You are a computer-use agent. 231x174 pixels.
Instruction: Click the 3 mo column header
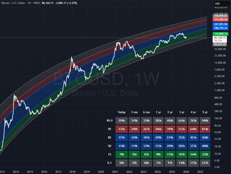coord(134,112)
